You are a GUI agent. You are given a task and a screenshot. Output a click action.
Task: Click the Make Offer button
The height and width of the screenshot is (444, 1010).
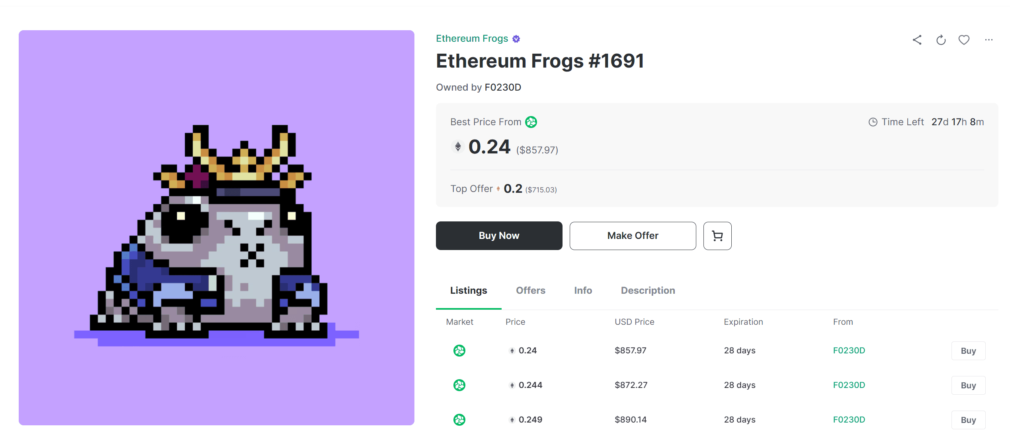click(x=633, y=236)
